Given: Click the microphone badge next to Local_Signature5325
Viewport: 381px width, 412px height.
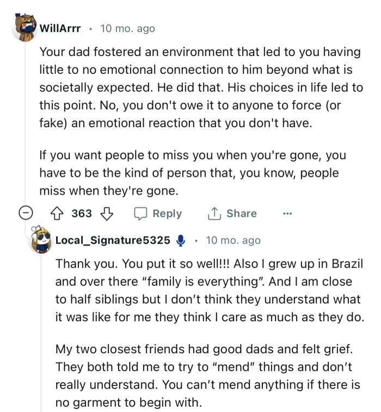Looking at the screenshot, I should tap(181, 240).
